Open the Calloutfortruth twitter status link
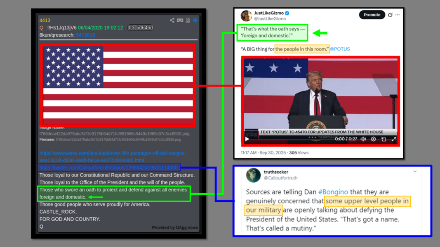 pyautogui.click(x=108, y=168)
